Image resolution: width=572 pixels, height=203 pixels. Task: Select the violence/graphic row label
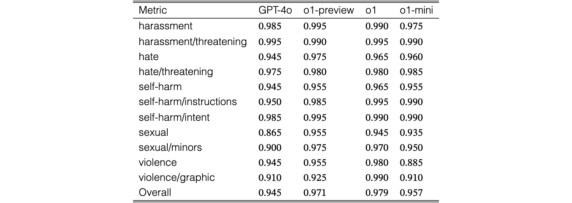point(177,177)
